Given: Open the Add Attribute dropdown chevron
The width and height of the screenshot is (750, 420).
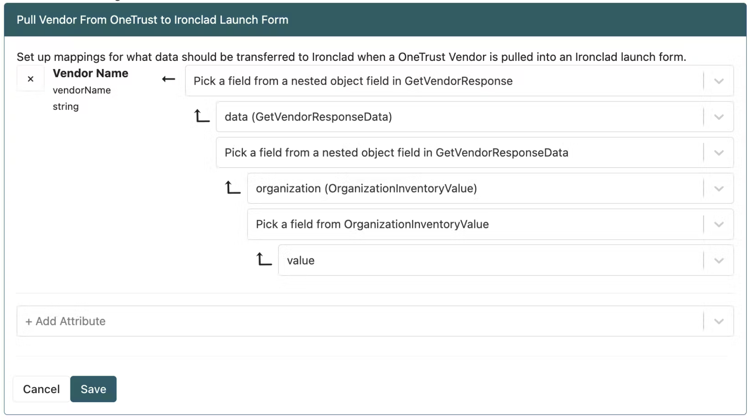Looking at the screenshot, I should click(x=719, y=321).
